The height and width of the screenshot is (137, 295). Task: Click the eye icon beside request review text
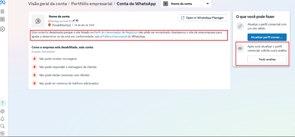coord(240,48)
